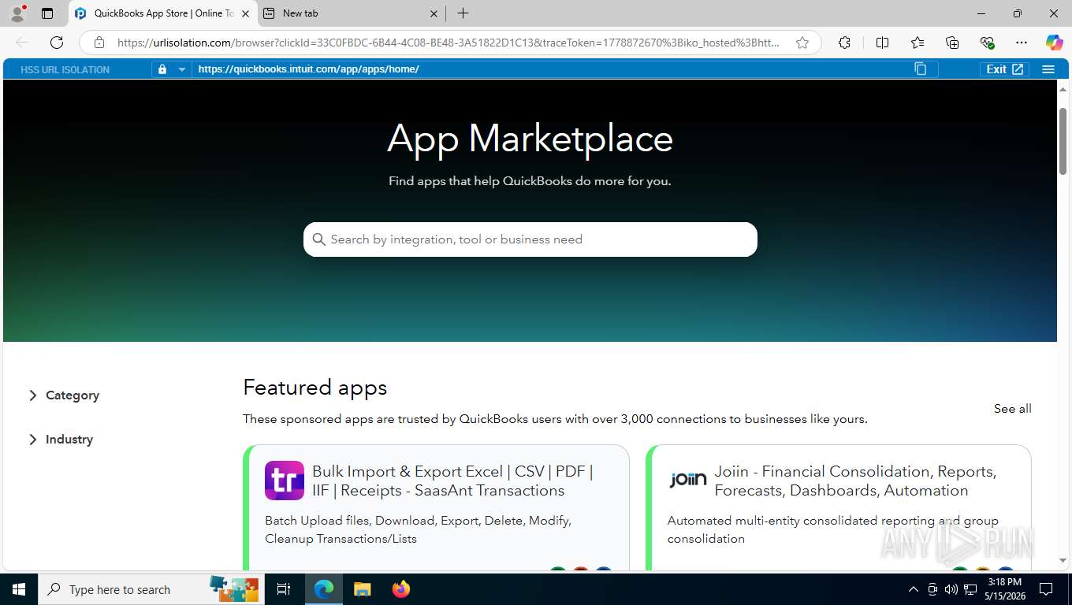Viewport: 1072px width, 605px height.
Task: Click the 'App Marketplace' heading
Action: pos(530,139)
